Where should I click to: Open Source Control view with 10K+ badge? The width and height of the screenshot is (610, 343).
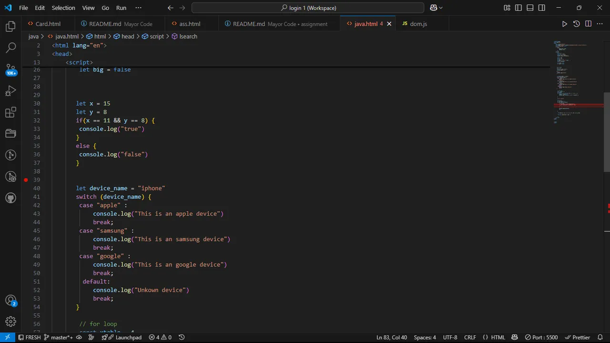(10, 70)
